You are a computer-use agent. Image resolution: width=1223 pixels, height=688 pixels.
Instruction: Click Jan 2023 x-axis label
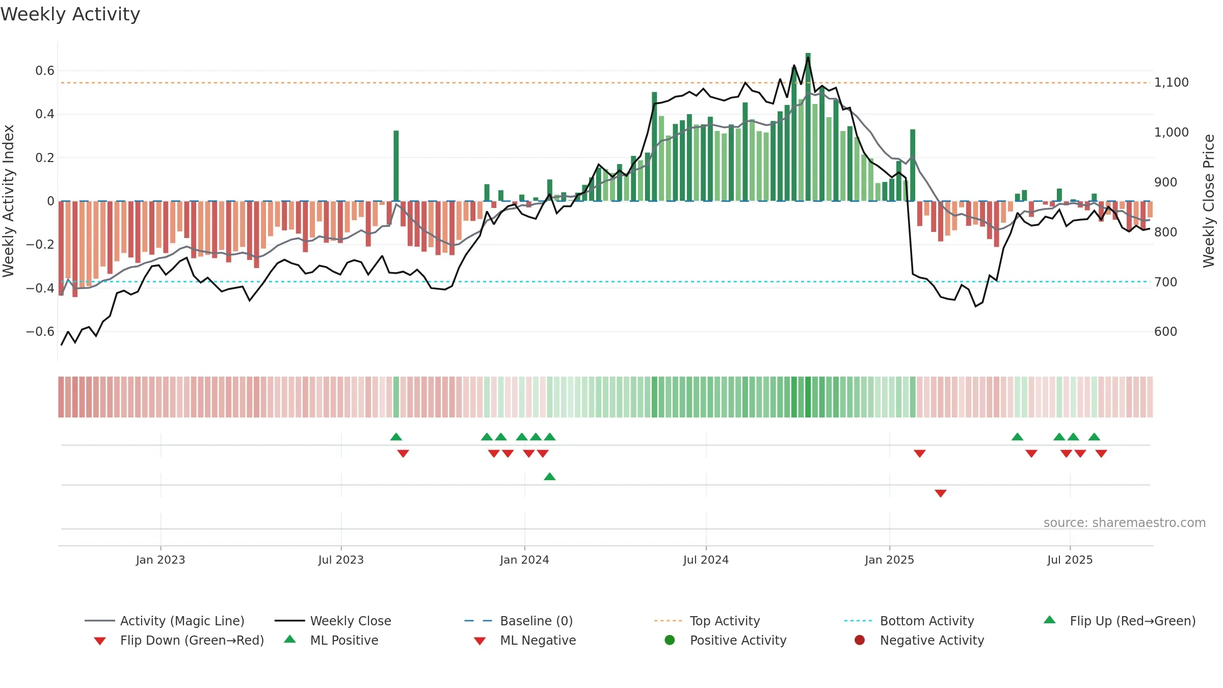point(161,560)
